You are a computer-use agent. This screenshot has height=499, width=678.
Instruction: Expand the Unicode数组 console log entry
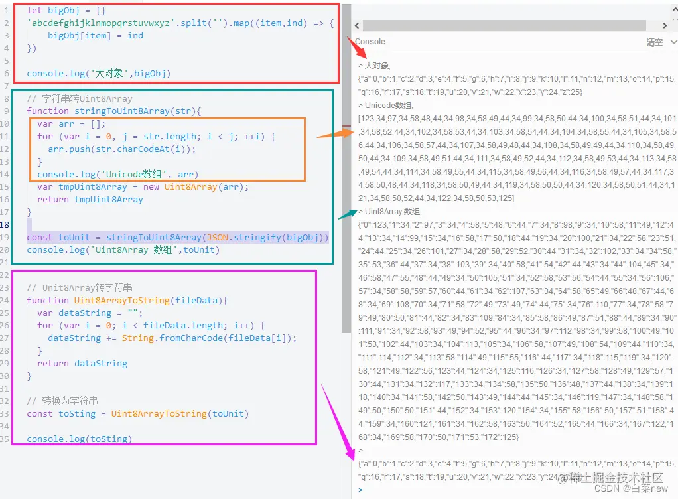coord(360,106)
